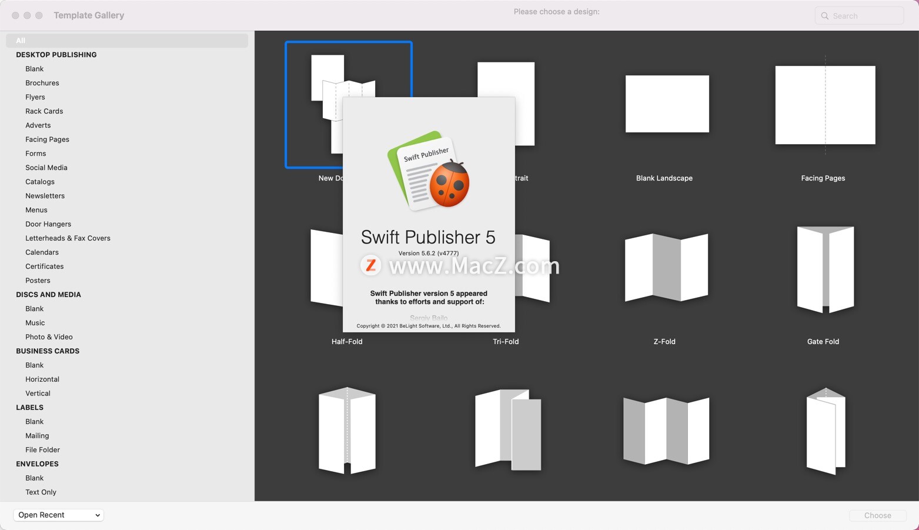Open Vertical business cards category
Image resolution: width=919 pixels, height=530 pixels.
pyautogui.click(x=38, y=394)
